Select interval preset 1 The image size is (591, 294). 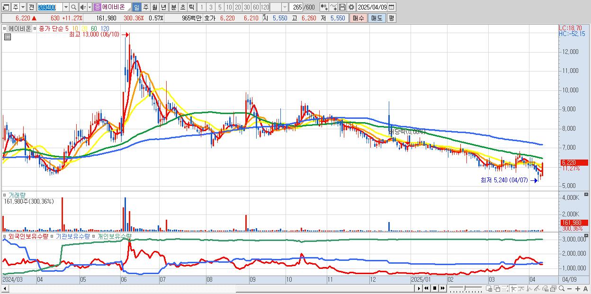click(202, 7)
